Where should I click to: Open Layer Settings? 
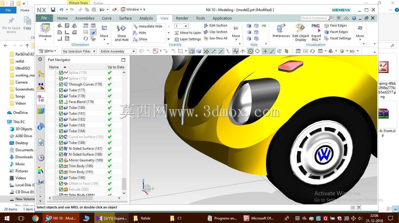188,39
